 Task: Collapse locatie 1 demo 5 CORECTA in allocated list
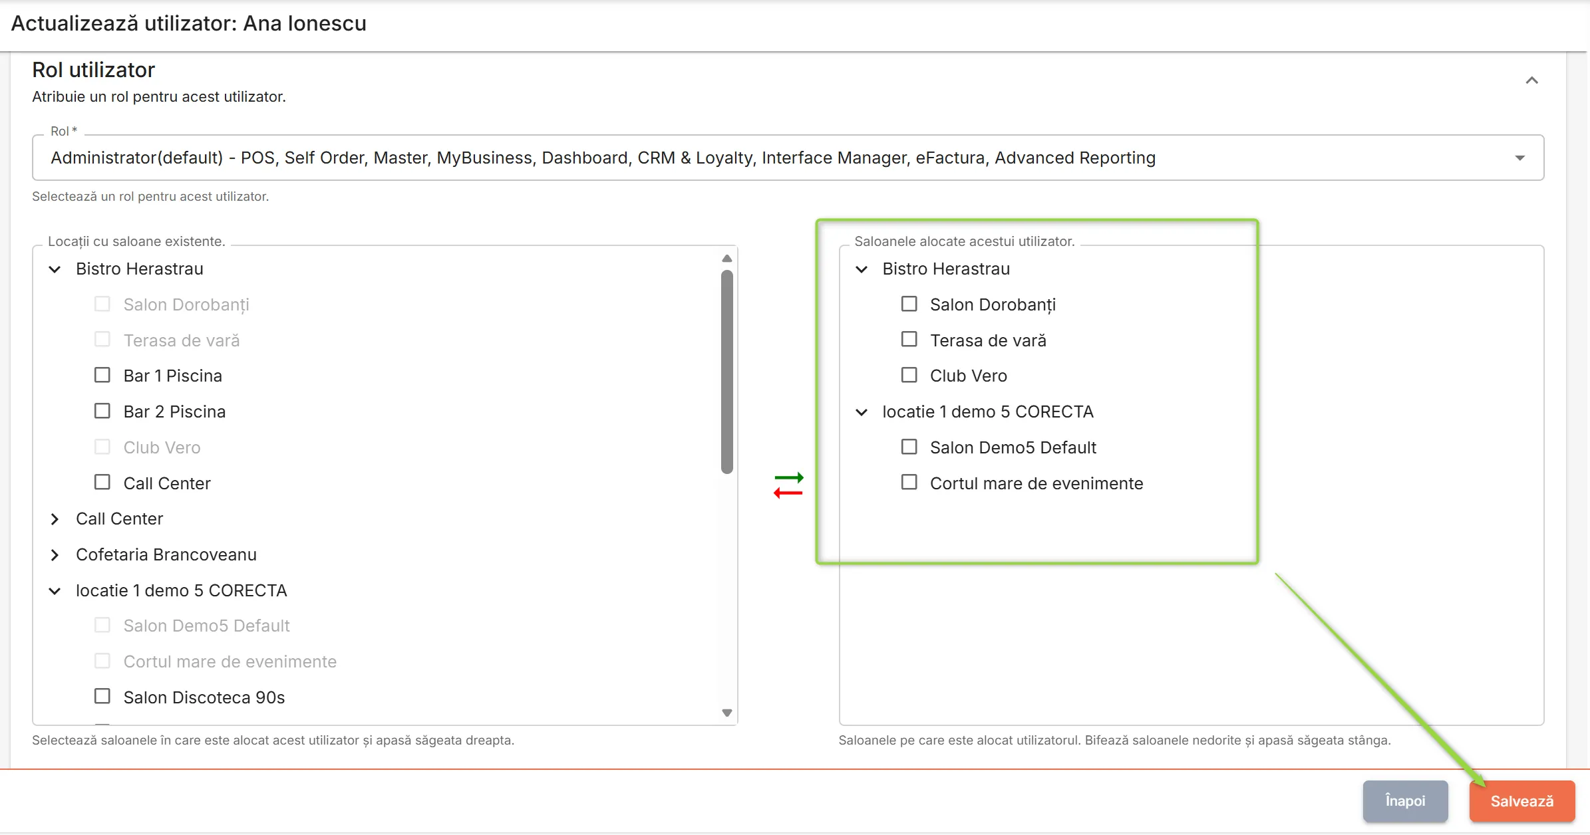(x=862, y=412)
